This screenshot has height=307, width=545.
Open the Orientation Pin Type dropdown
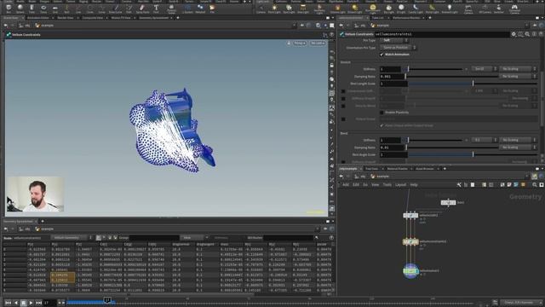398,48
